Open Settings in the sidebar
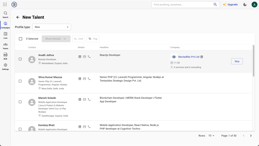The width and height of the screenshot is (259, 146). tap(5, 67)
